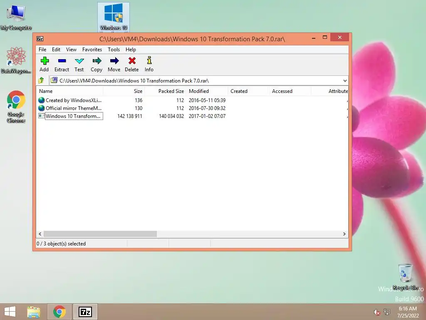Choose the Copy toolbar icon

(x=97, y=61)
